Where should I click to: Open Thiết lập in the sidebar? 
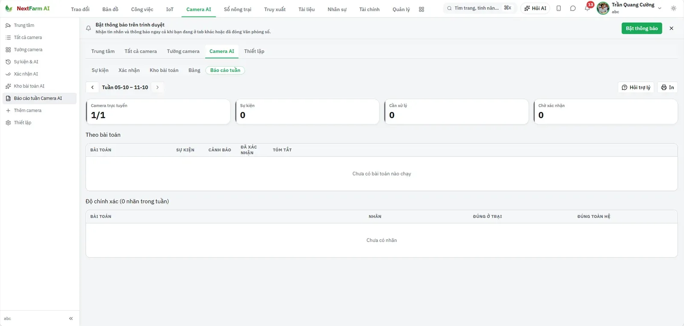[39, 123]
